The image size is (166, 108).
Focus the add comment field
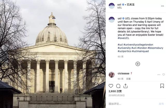click(x=132, y=104)
